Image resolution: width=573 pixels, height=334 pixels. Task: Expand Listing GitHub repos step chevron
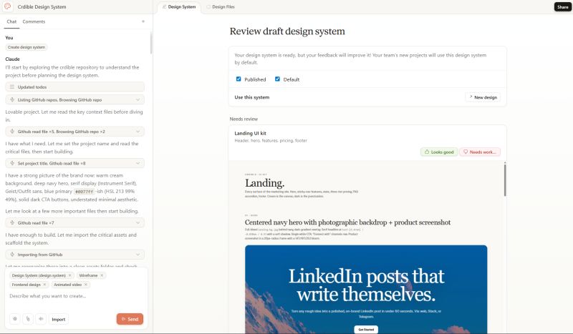(x=138, y=99)
